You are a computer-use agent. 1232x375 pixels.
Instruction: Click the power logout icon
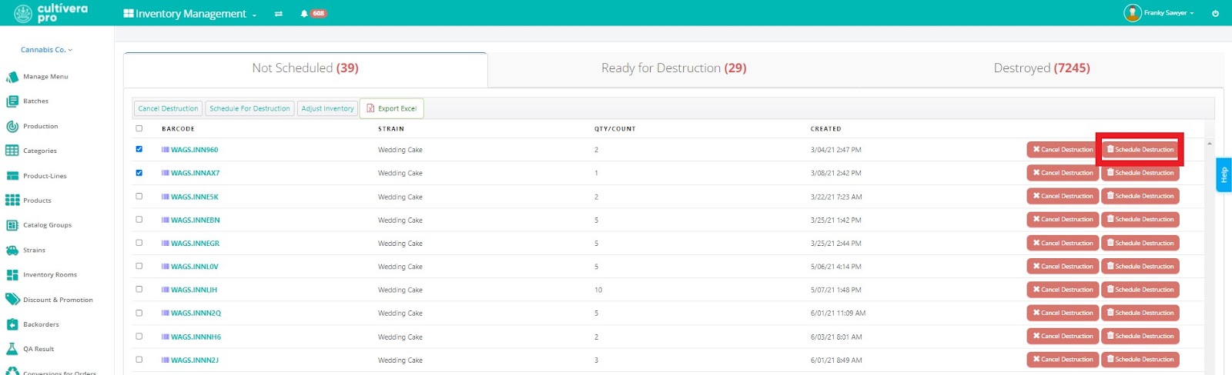pyautogui.click(x=1215, y=13)
